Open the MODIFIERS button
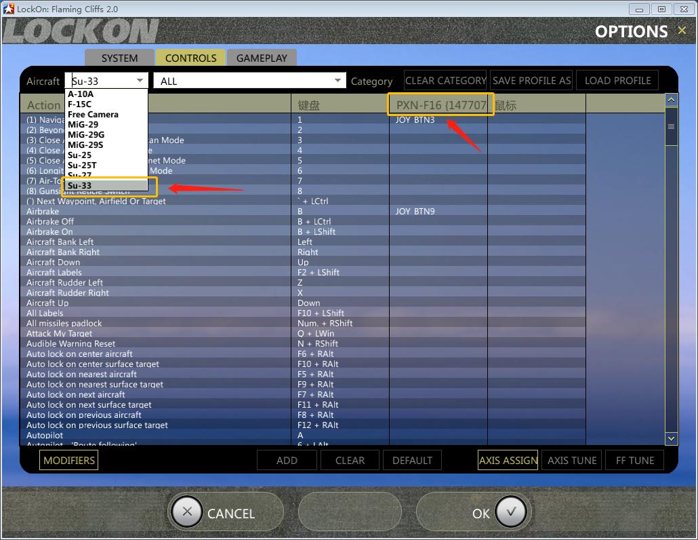Image resolution: width=698 pixels, height=540 pixels. (69, 460)
